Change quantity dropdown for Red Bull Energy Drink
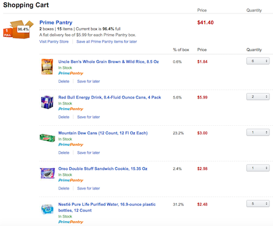The height and width of the screenshot is (226, 273). tap(258, 97)
